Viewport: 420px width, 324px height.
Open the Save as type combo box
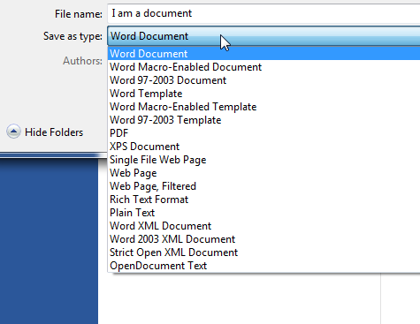click(x=263, y=36)
